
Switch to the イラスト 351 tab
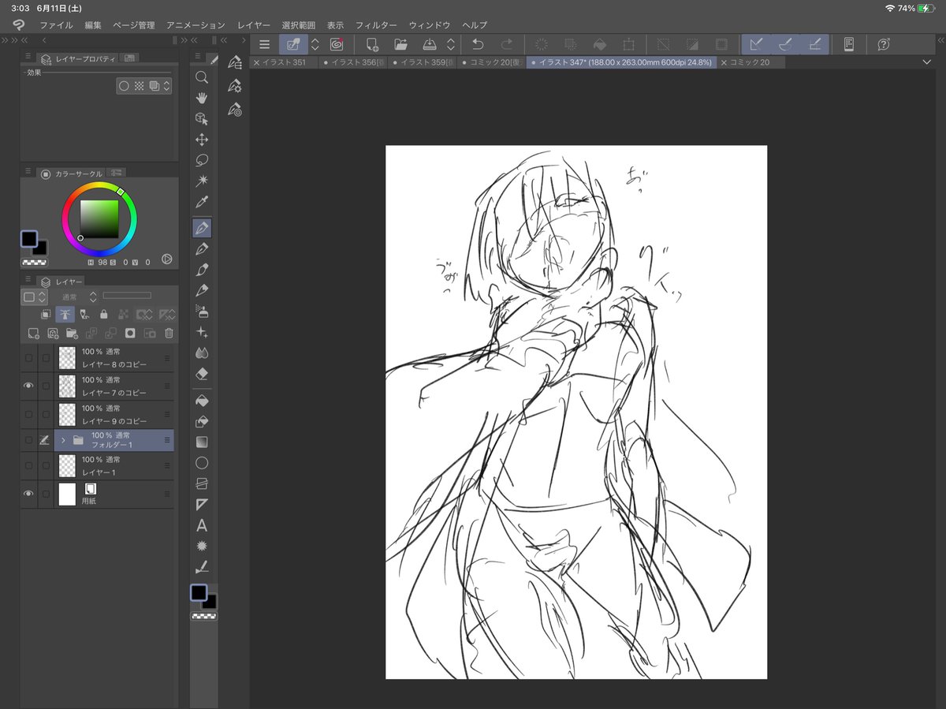[x=284, y=62]
